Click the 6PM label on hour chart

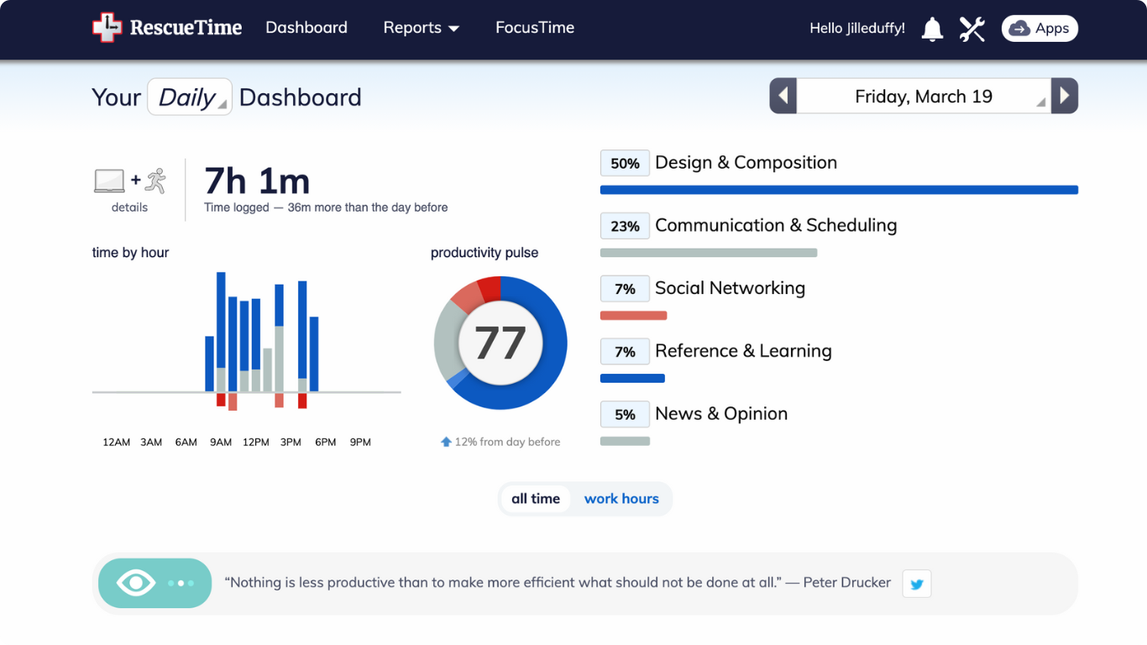pyautogui.click(x=326, y=442)
